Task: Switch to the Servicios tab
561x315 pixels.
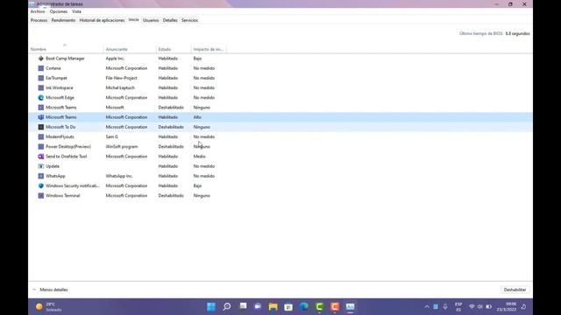Action: 189,20
